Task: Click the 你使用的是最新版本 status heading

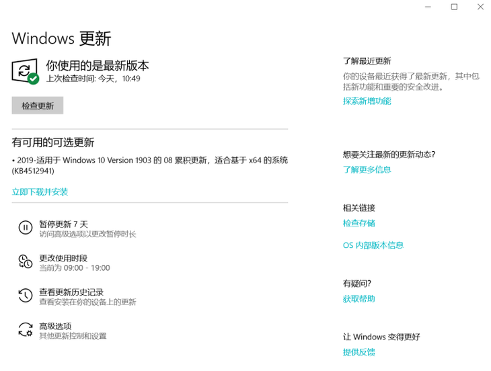Action: (x=98, y=66)
